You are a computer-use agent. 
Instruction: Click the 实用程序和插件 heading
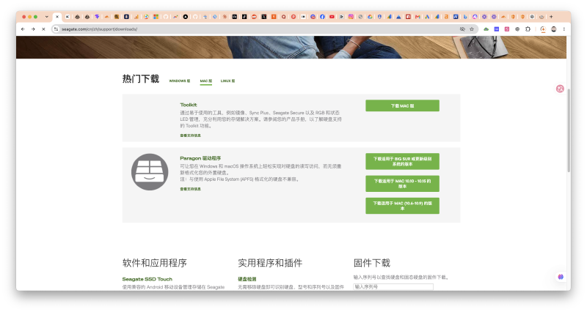tap(270, 263)
